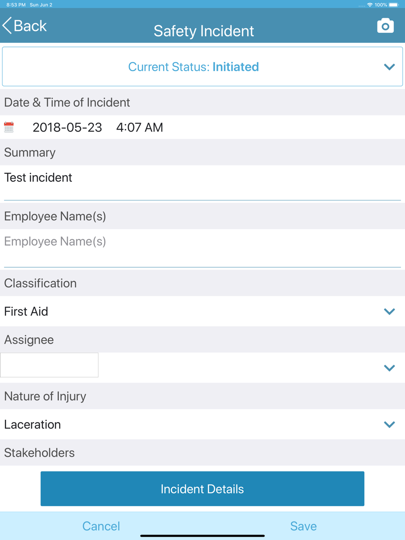Open the Nature of Injury dropdown arrow
This screenshot has height=540, width=405.
coord(389,425)
